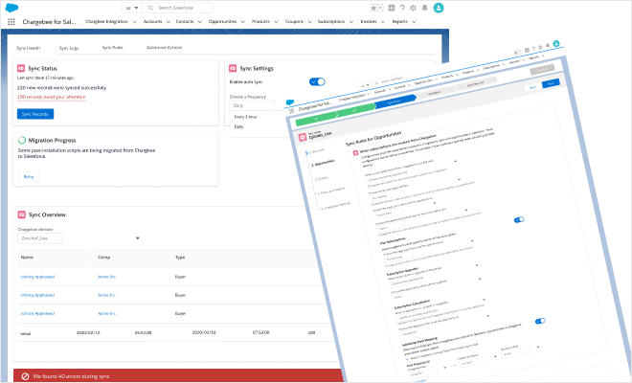Click the Migration Progress ring icon

tap(22, 140)
